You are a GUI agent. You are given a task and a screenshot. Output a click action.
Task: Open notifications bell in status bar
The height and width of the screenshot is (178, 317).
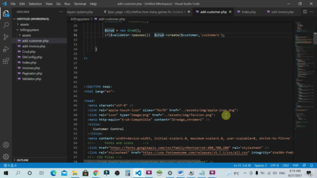[312, 165]
